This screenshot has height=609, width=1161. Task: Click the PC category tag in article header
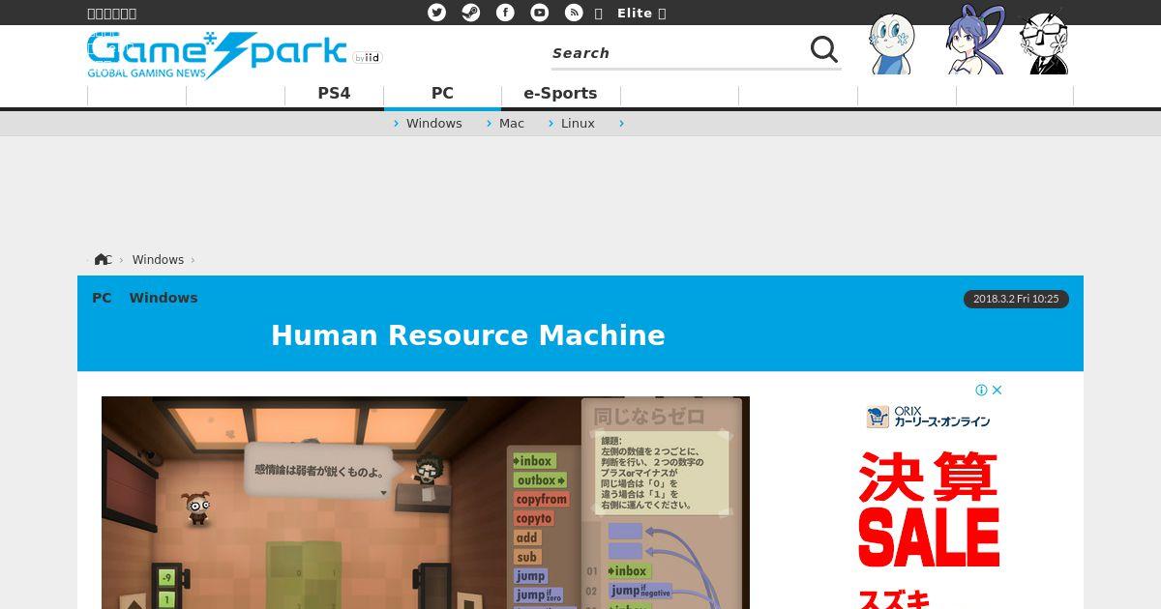pyautogui.click(x=102, y=298)
